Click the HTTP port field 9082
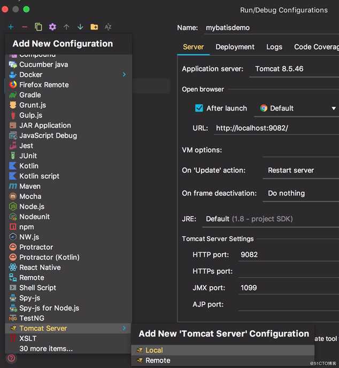This screenshot has height=368, width=339. click(289, 255)
